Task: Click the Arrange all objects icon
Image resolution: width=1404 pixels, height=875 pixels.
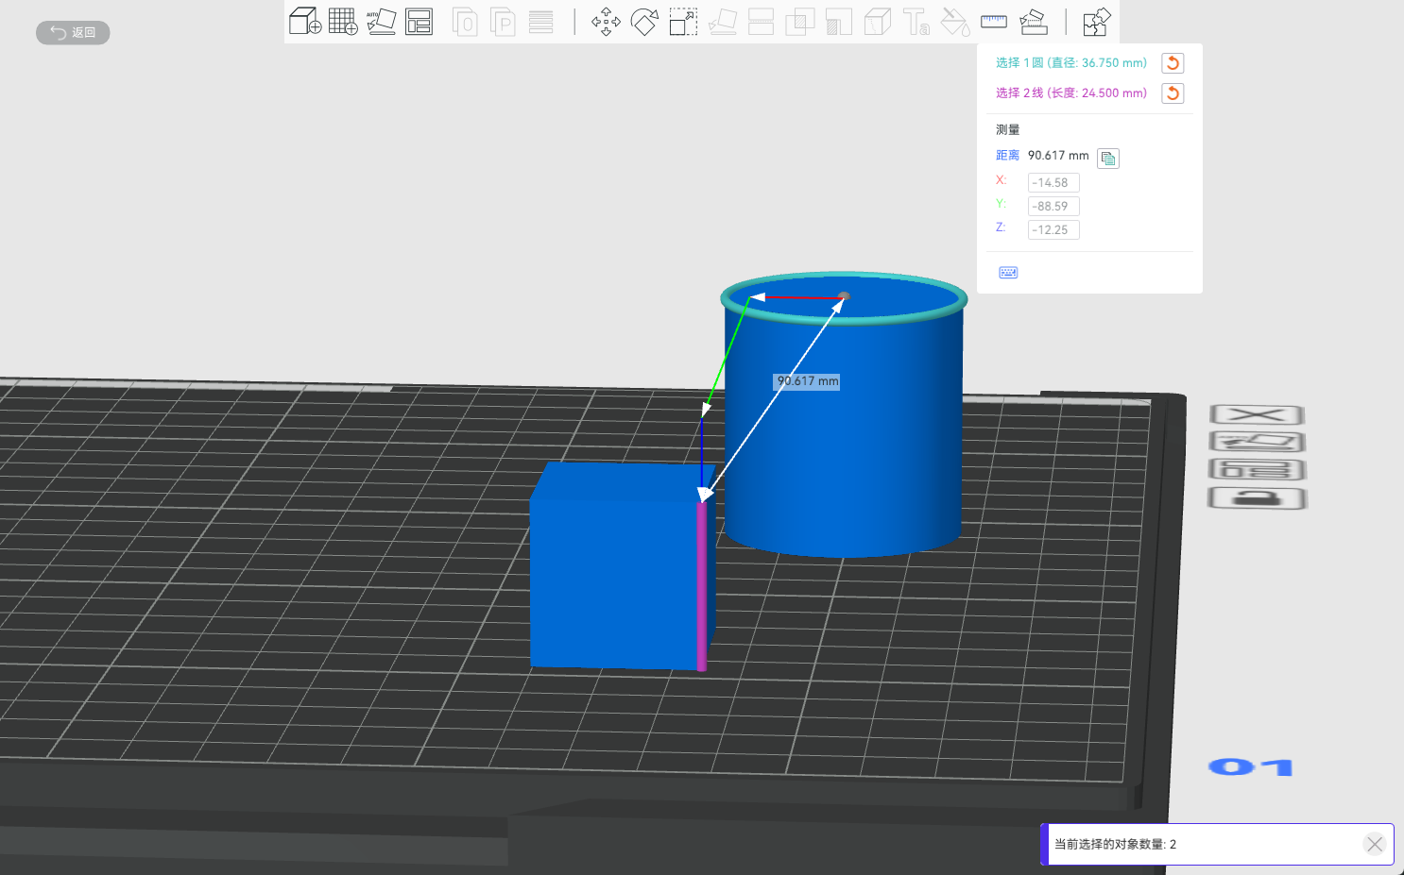Action: (419, 22)
